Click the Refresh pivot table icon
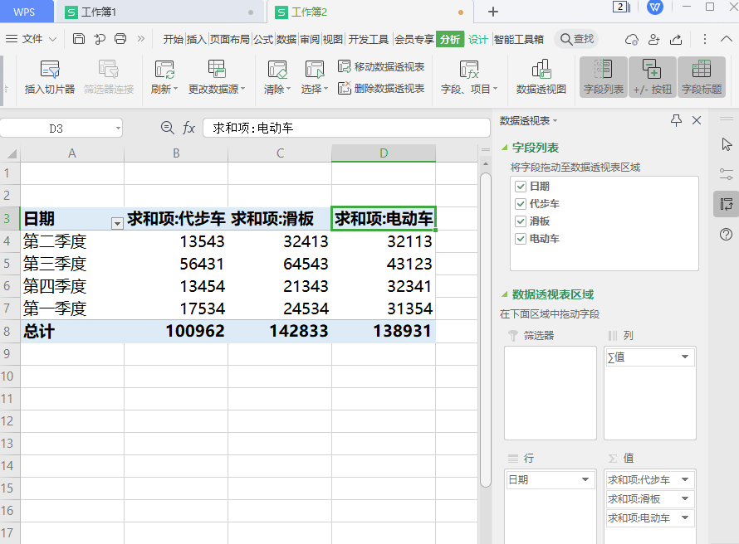This screenshot has width=739, height=544. (164, 70)
